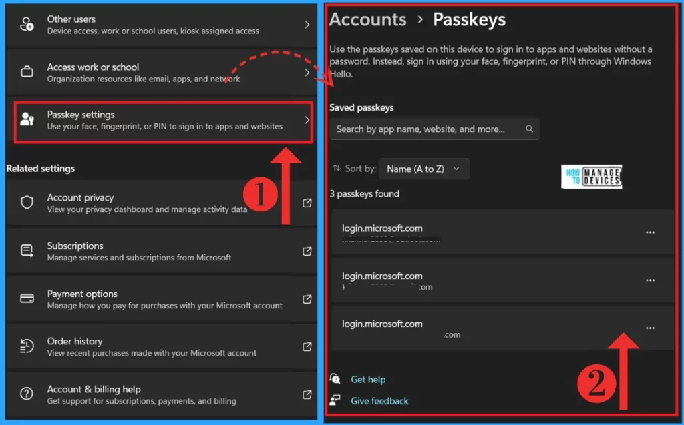The image size is (684, 425).
Task: Select the first login.microsoft.com passkey entry
Action: click(502, 232)
